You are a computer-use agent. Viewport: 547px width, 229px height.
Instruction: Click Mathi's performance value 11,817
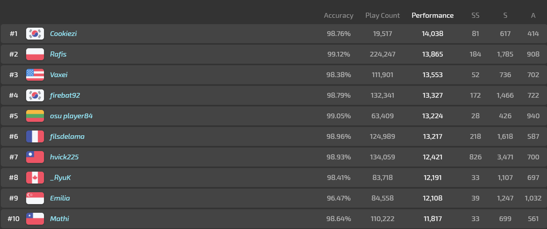[432, 219]
